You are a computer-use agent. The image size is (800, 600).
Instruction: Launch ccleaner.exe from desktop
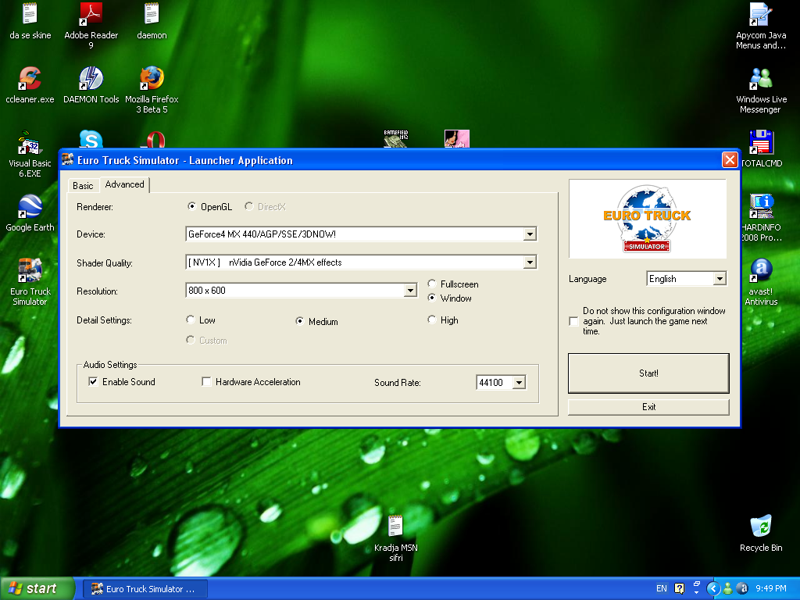tap(30, 85)
